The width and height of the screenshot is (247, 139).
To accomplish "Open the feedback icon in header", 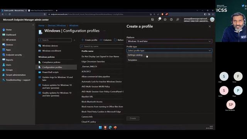I will tap(178, 20).
